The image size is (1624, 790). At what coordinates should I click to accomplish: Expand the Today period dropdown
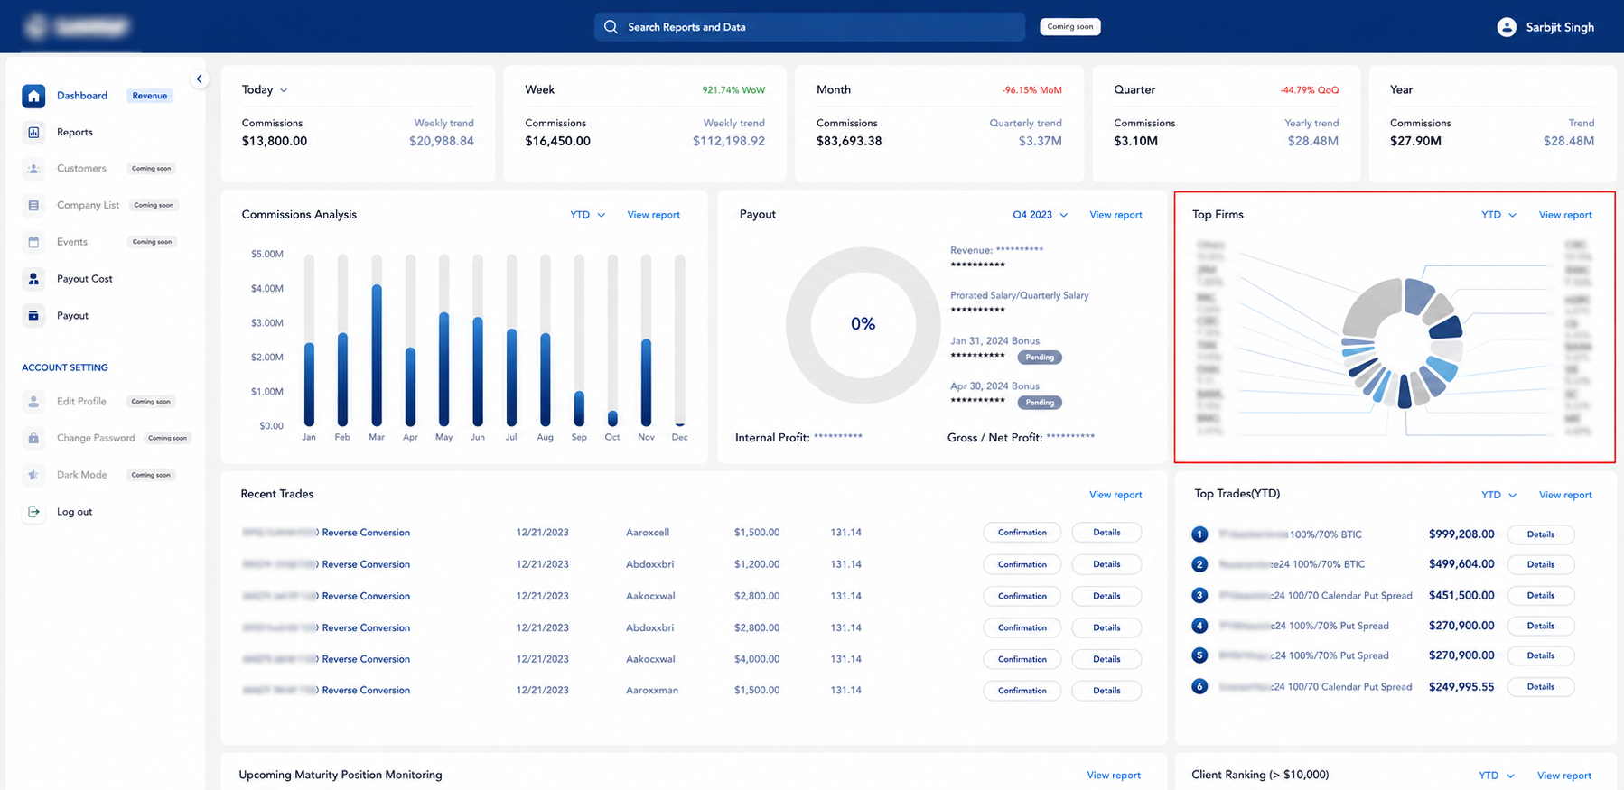point(265,90)
